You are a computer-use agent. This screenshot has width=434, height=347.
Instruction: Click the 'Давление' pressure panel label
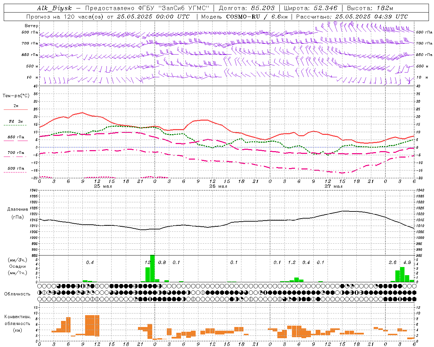coord(18,209)
